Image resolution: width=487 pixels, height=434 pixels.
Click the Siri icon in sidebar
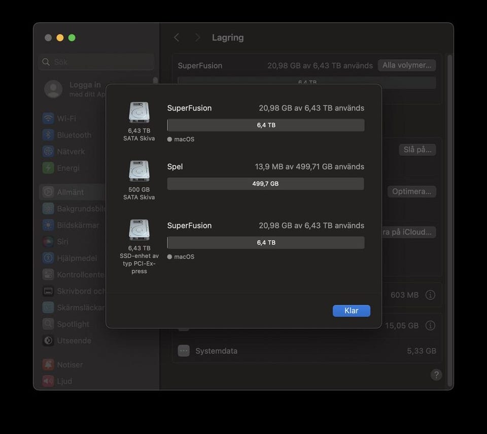click(48, 242)
